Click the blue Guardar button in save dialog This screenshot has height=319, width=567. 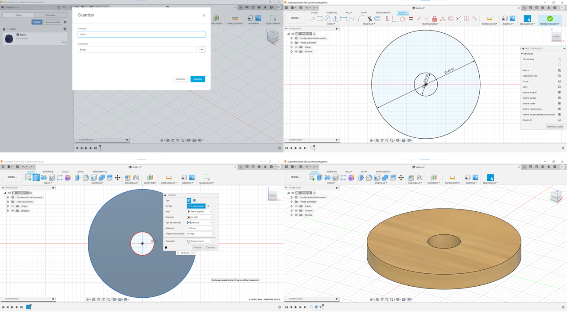(198, 79)
